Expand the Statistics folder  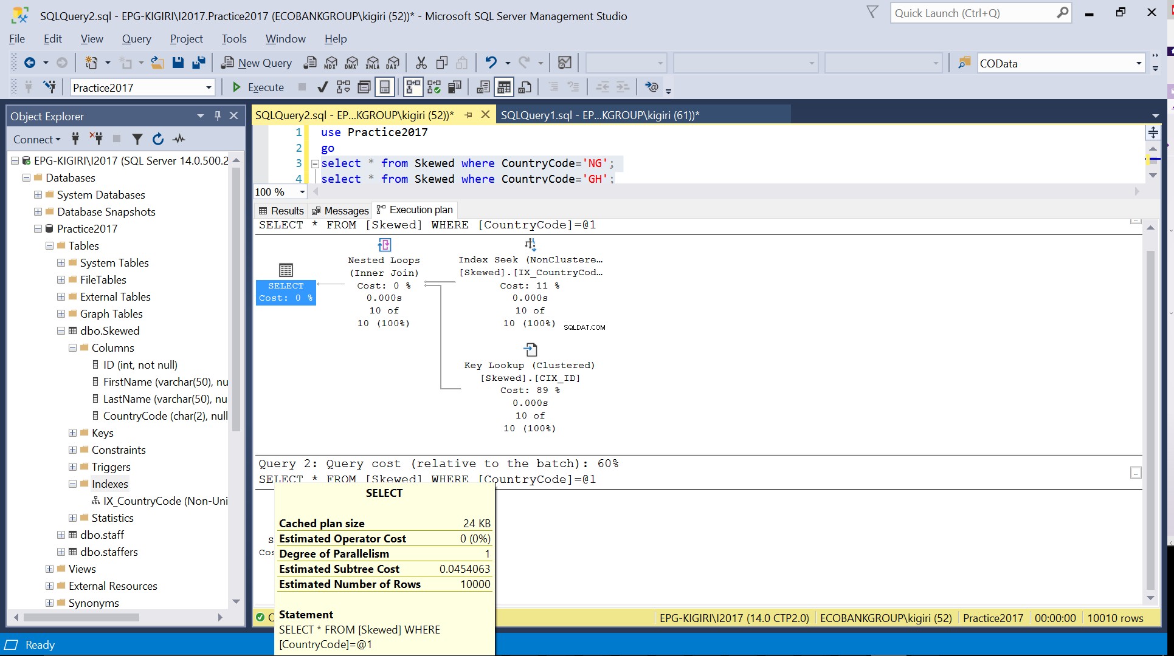73,518
